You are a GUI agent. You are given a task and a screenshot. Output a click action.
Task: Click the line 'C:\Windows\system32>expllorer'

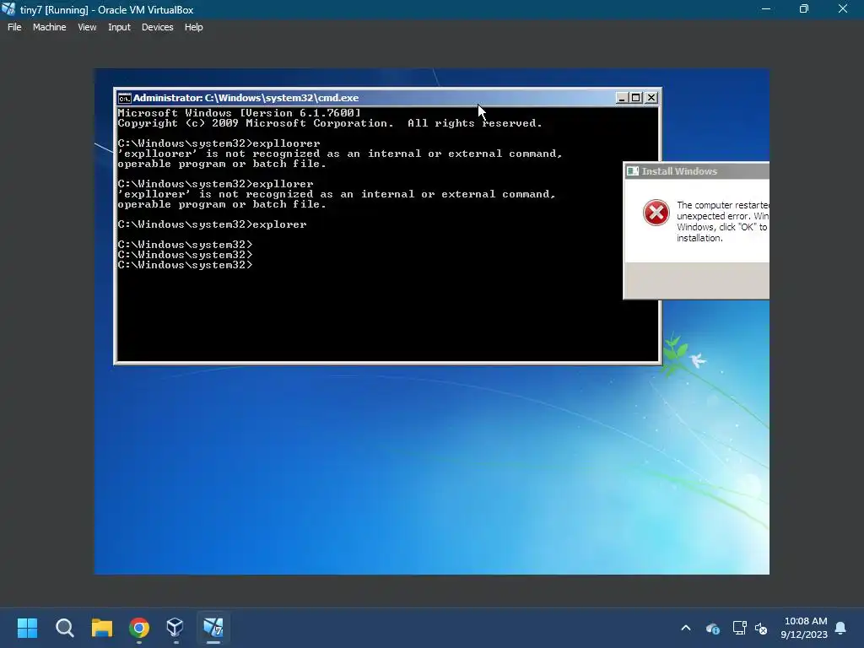(215, 184)
